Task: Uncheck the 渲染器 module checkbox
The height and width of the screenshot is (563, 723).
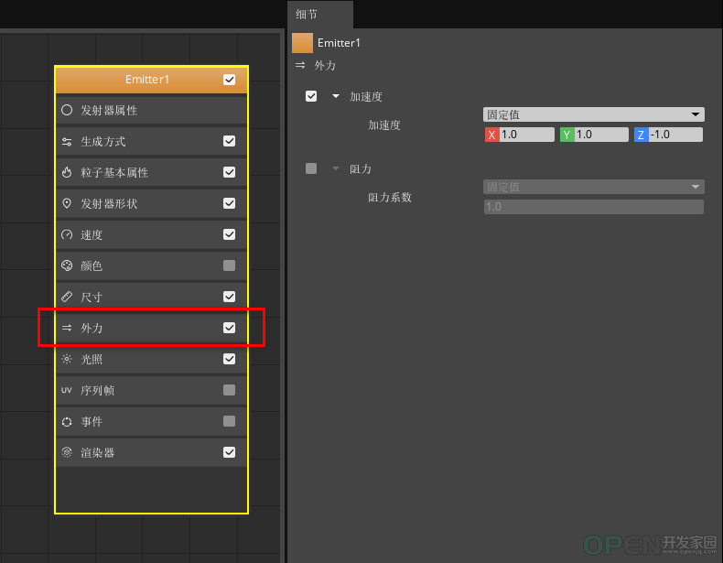Action: [x=229, y=452]
